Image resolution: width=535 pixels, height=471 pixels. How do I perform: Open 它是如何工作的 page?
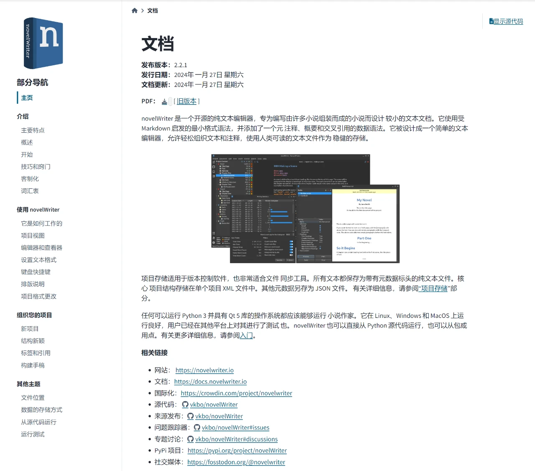(x=41, y=224)
